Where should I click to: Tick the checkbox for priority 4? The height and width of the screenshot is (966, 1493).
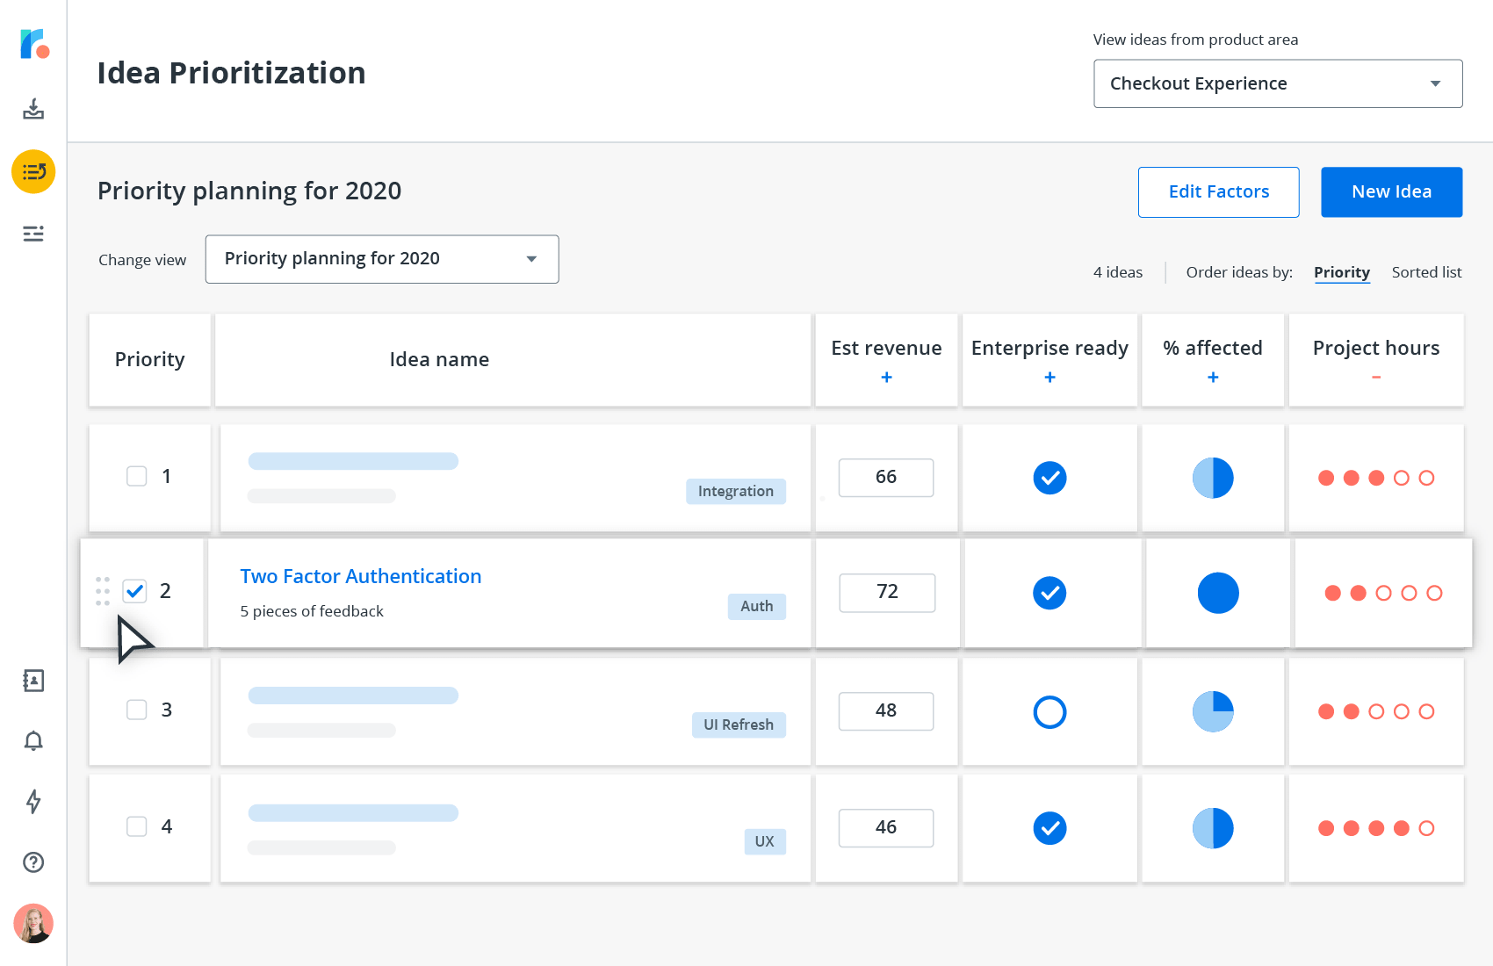137,826
